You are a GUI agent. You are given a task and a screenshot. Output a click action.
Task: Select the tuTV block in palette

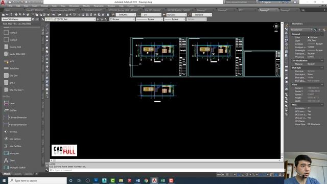click(9, 61)
